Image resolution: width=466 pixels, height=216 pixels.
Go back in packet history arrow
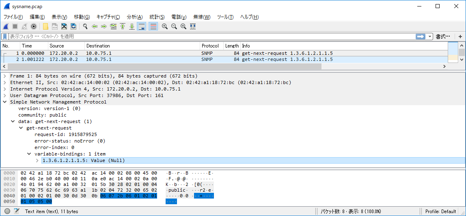pyautogui.click(x=95, y=26)
